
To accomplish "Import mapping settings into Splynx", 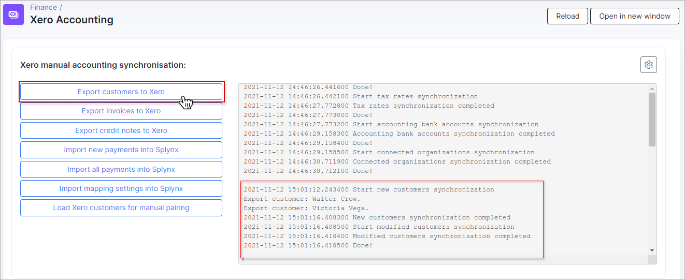I will [121, 188].
